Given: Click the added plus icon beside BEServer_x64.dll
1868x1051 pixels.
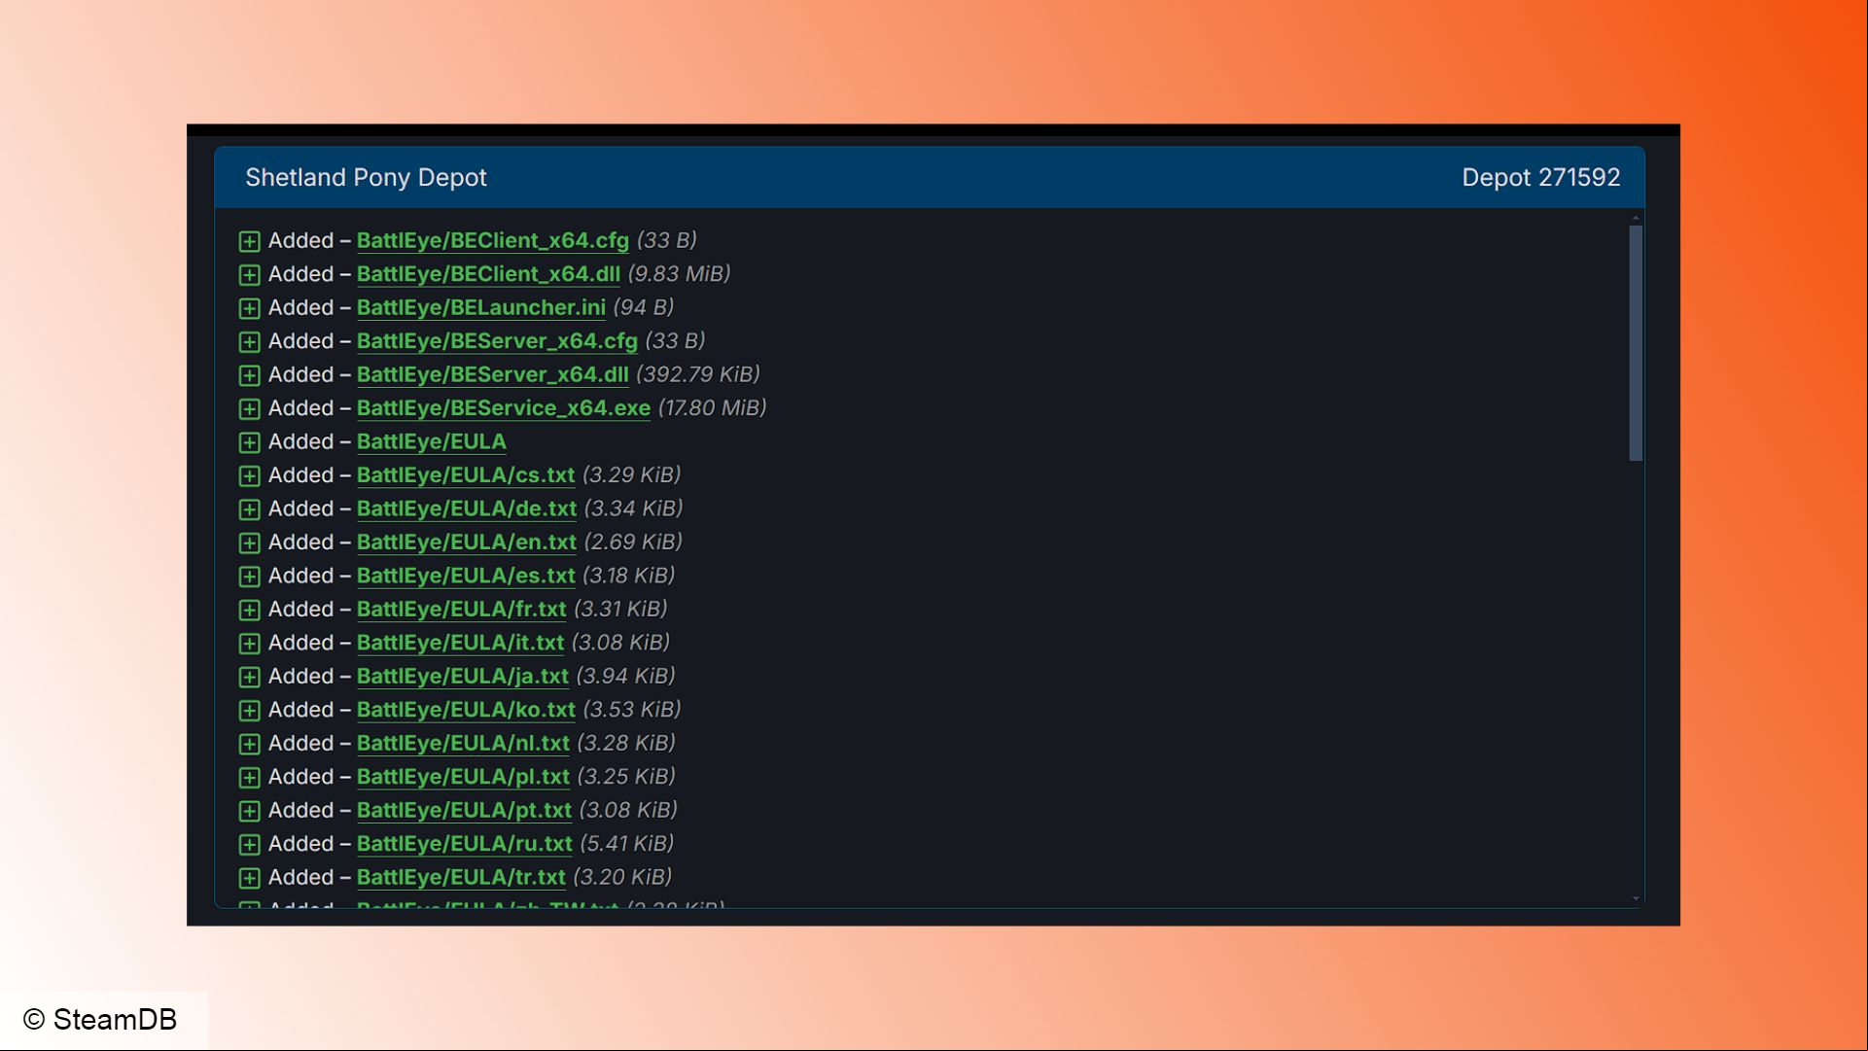Looking at the screenshot, I should coord(249,375).
